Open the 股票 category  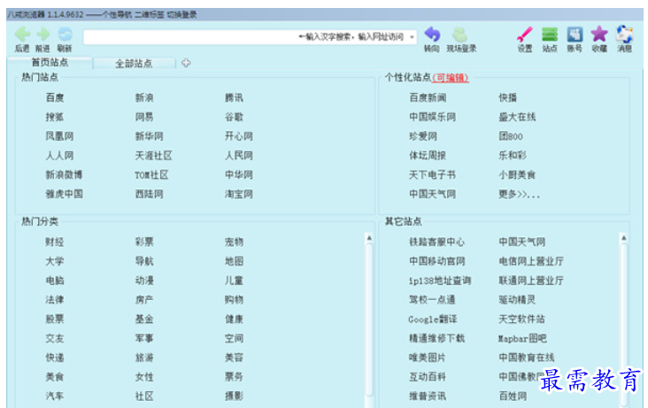pyautogui.click(x=55, y=319)
